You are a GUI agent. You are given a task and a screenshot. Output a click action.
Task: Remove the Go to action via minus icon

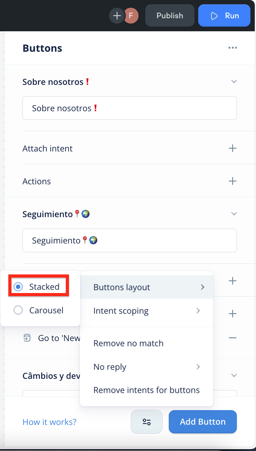[x=233, y=338]
